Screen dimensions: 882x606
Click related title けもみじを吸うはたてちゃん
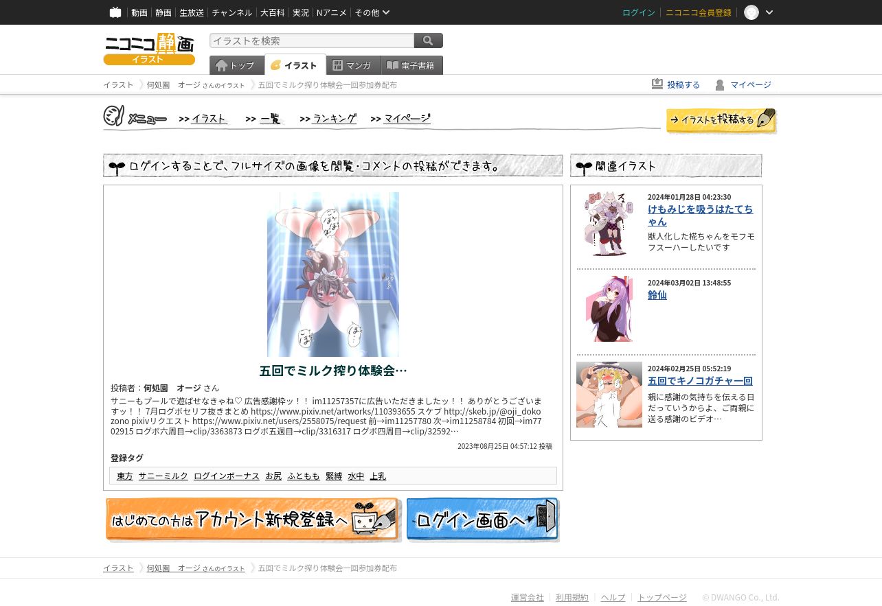pos(700,215)
